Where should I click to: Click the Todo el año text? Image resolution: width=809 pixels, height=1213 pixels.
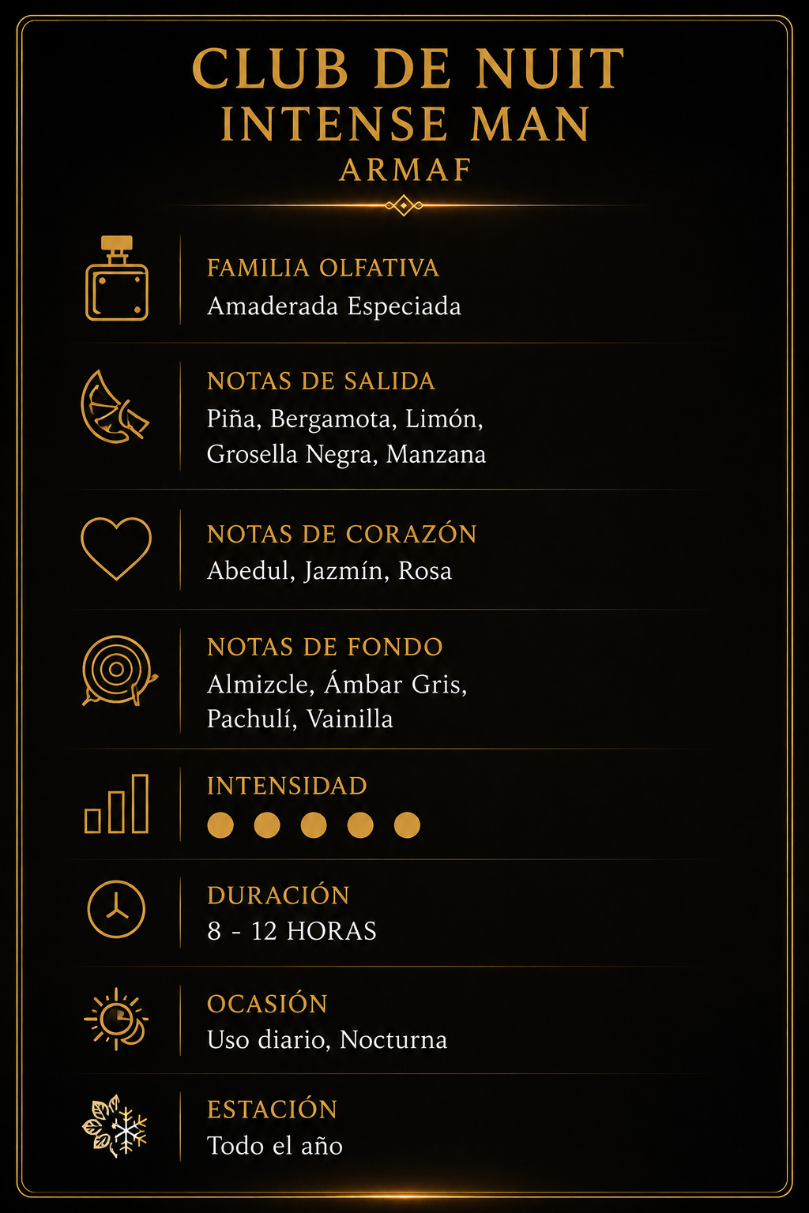pyautogui.click(x=275, y=1145)
